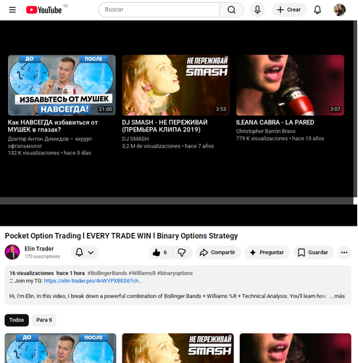Open Elin Trader channel avatar
The image size is (358, 363).
point(12,252)
